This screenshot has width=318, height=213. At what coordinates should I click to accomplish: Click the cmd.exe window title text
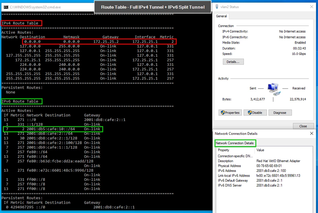pos(35,7)
